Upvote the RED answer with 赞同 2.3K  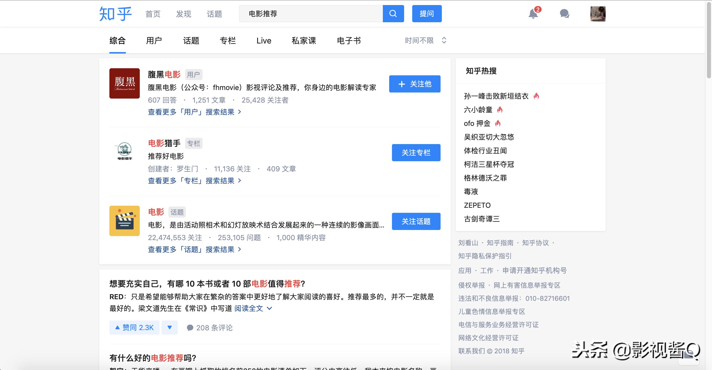(x=134, y=327)
